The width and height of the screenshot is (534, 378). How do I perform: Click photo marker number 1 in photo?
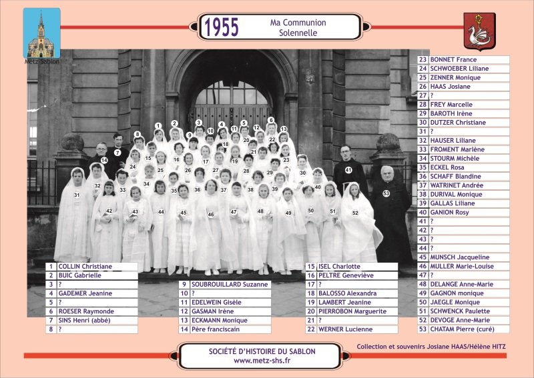pyautogui.click(x=158, y=125)
